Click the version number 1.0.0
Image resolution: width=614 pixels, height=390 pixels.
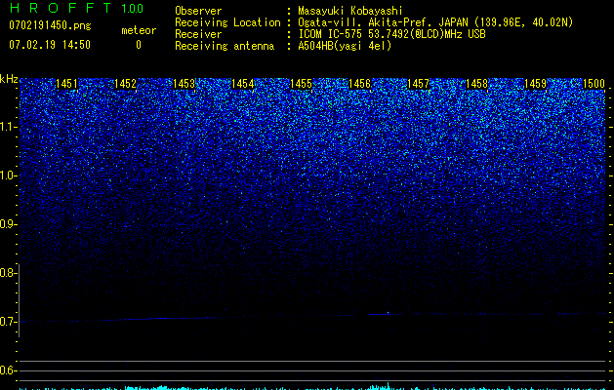click(132, 8)
